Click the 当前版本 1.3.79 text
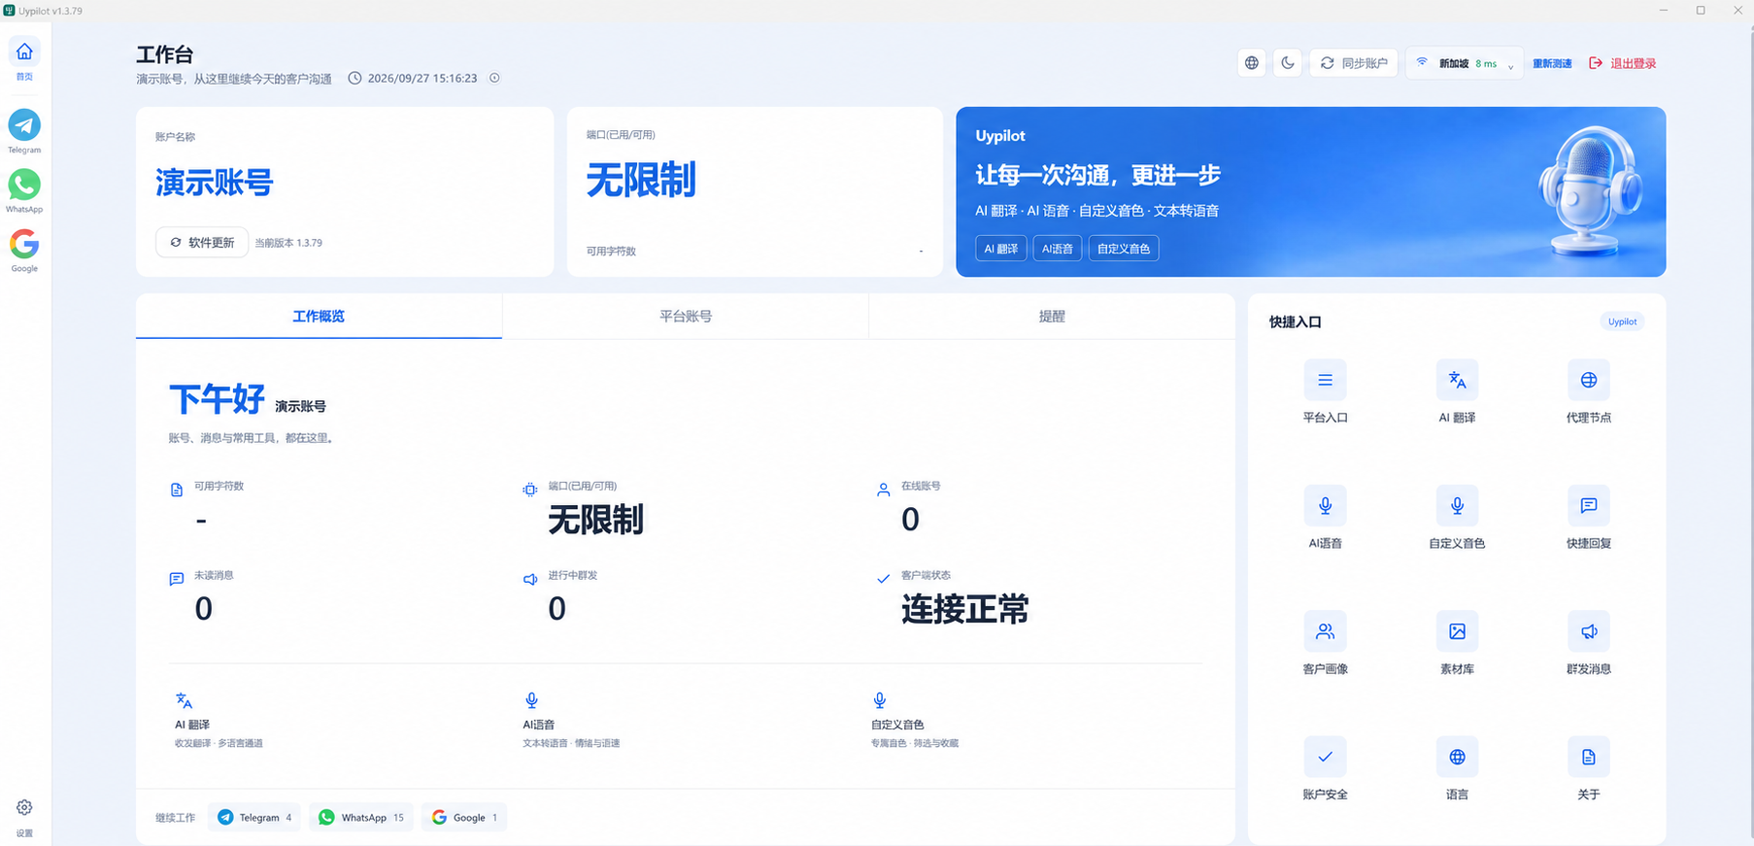 click(288, 243)
